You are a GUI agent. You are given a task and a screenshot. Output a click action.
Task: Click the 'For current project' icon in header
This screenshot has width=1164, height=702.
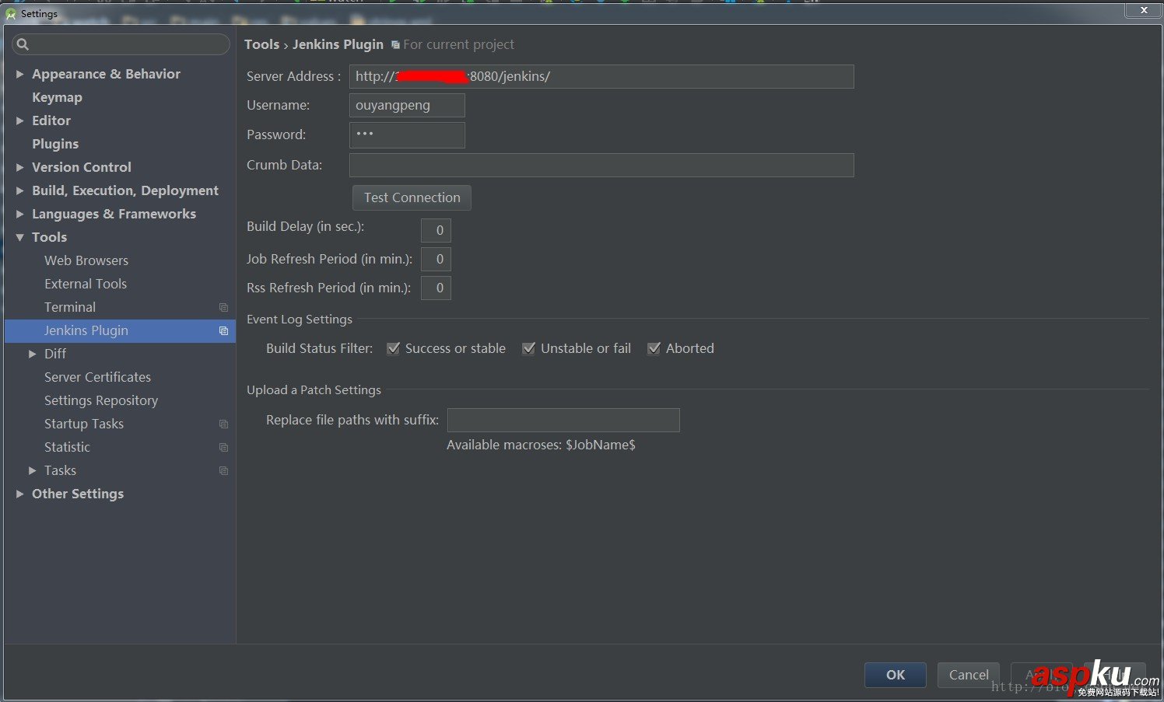(394, 44)
